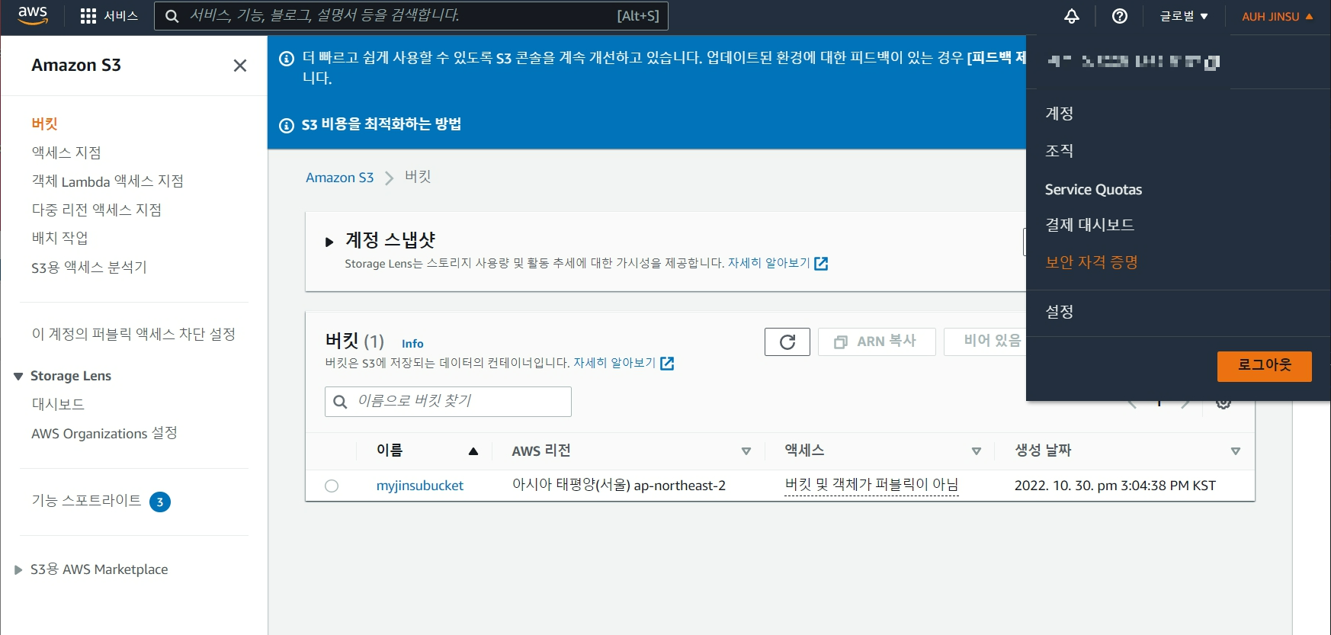Open the services grid menu icon
Image resolution: width=1331 pixels, height=635 pixels.
coord(88,16)
